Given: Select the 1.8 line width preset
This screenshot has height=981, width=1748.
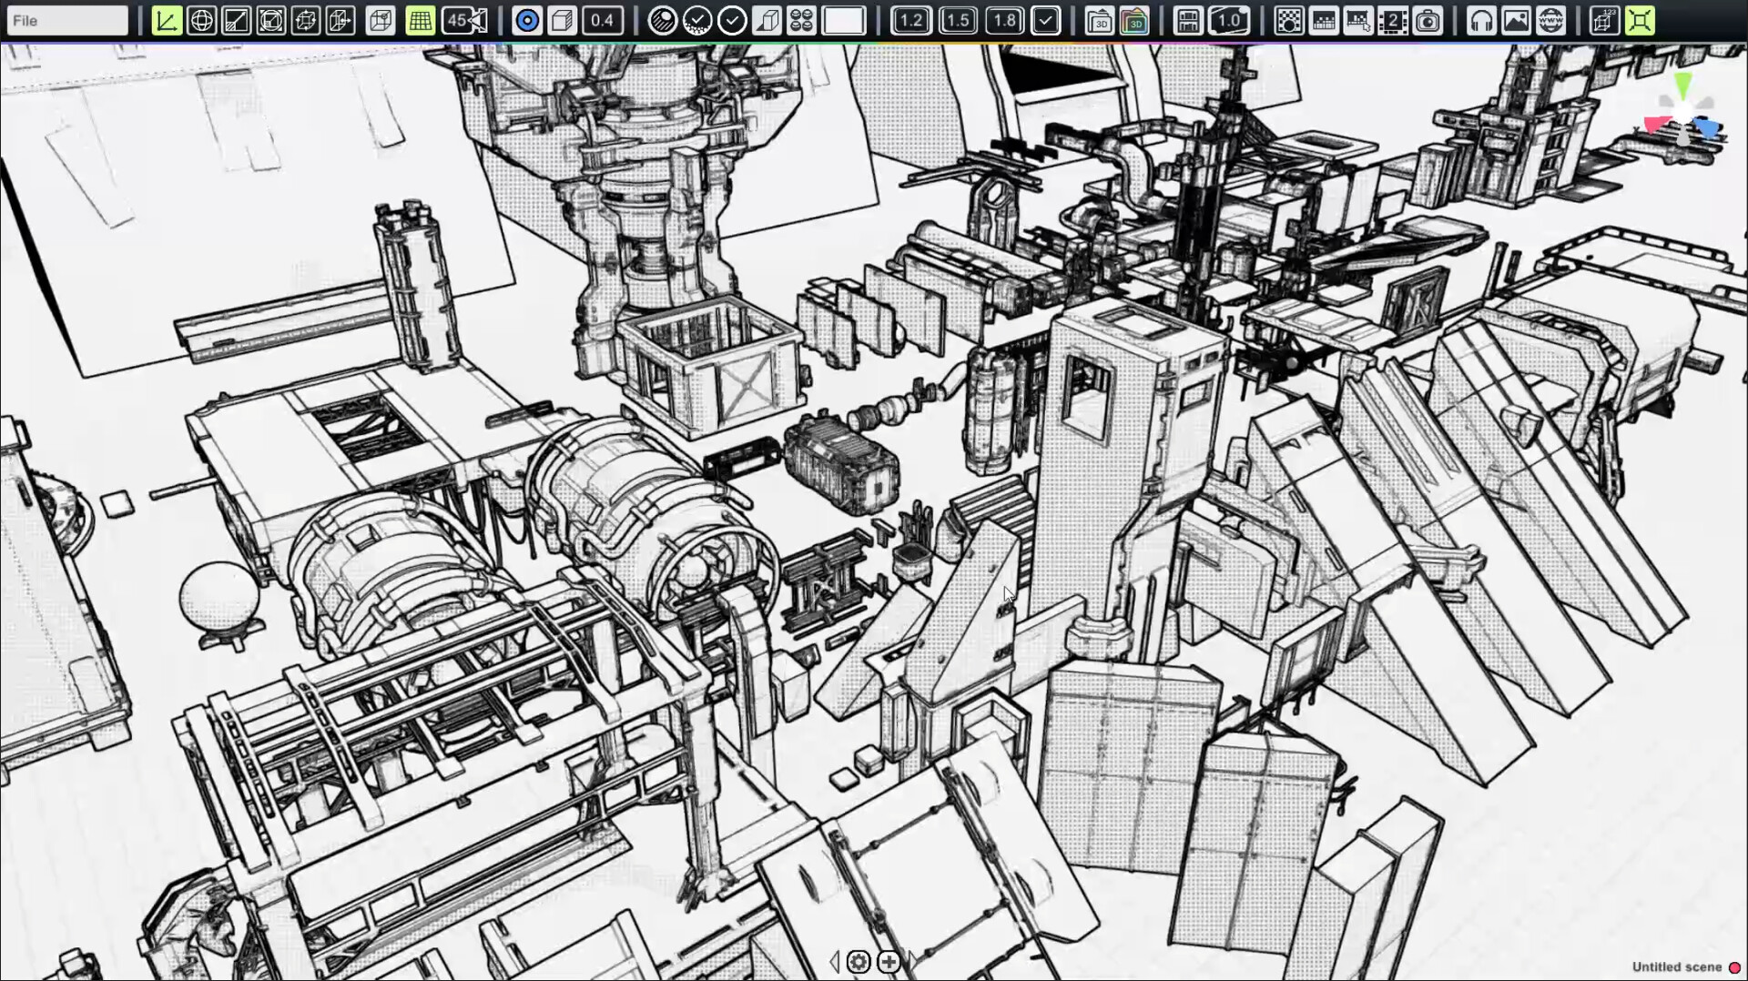Looking at the screenshot, I should pyautogui.click(x=1004, y=20).
